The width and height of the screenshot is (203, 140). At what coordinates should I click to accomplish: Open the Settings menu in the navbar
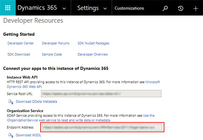click(88, 8)
